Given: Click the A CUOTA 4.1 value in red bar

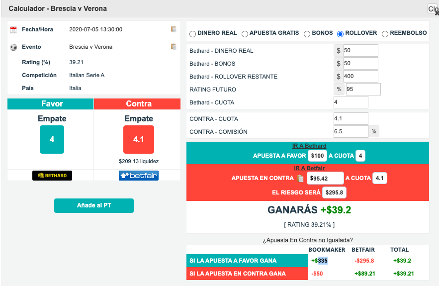Looking at the screenshot, I should 380,178.
